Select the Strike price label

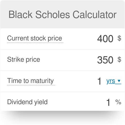(x=23, y=60)
